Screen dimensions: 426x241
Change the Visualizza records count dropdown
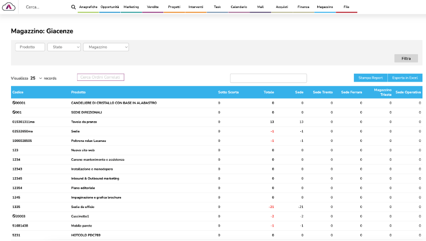36,78
